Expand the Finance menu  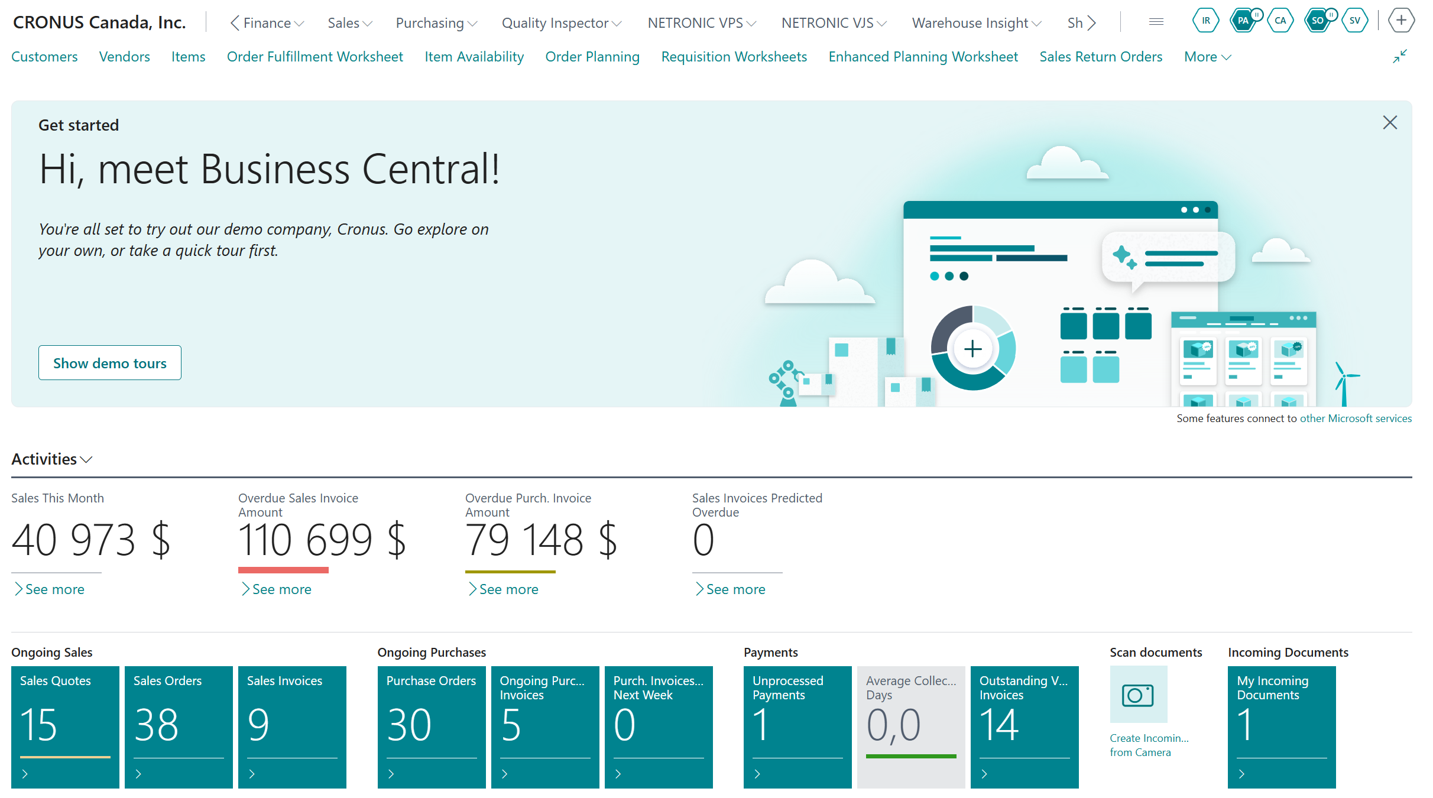[x=274, y=23]
